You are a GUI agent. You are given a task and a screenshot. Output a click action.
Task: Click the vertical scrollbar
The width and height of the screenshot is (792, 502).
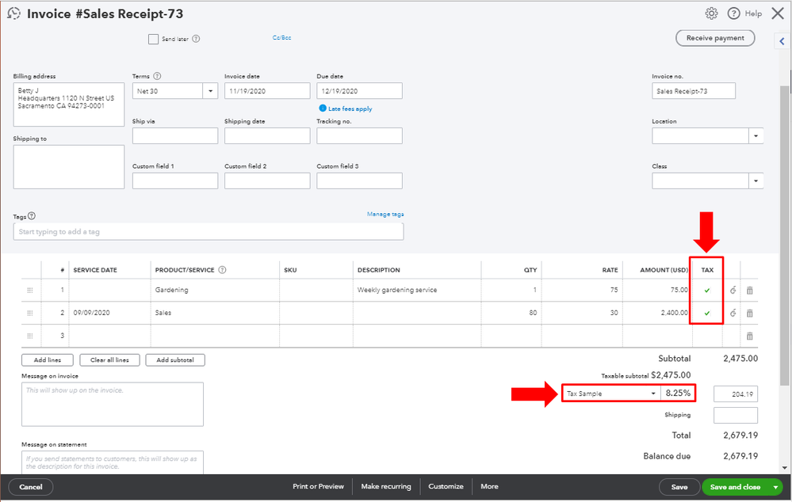[x=784, y=234]
